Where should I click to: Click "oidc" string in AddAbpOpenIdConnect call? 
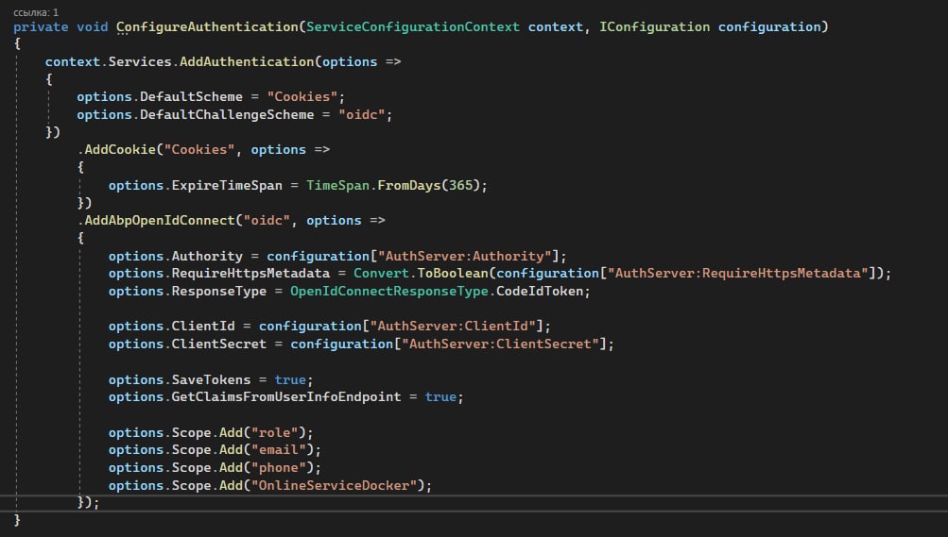pos(267,221)
